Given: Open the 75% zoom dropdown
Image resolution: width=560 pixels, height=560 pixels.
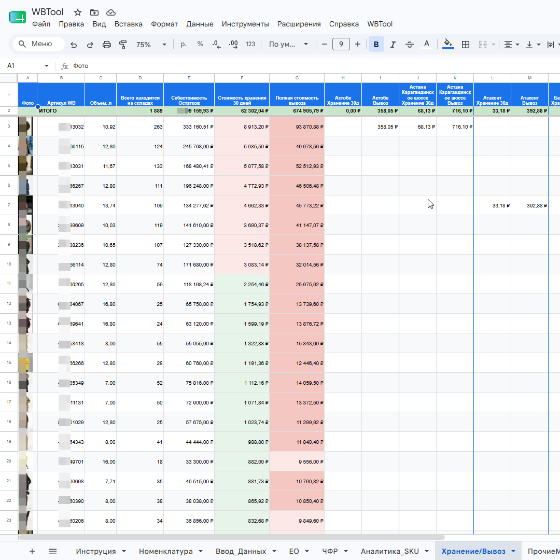Looking at the screenshot, I should (x=151, y=44).
